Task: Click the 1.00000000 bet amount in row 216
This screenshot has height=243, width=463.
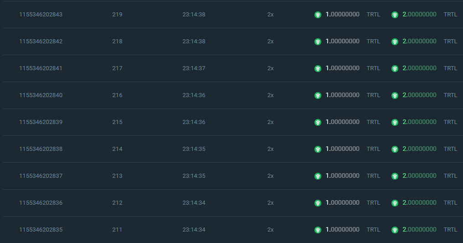Action: [x=342, y=95]
